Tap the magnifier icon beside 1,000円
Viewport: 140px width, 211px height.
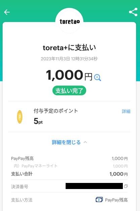tap(98, 78)
